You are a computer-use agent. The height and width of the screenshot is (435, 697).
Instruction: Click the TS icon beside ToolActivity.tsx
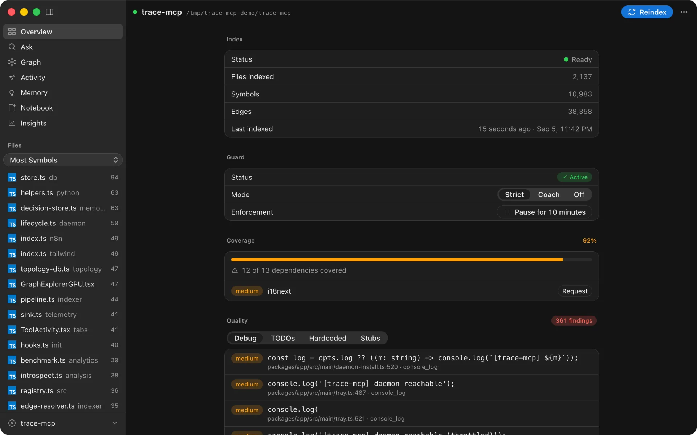click(x=12, y=330)
